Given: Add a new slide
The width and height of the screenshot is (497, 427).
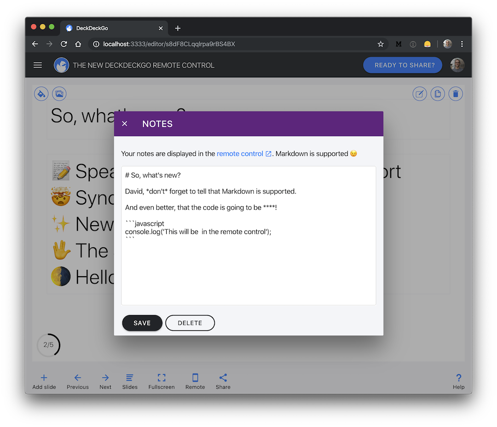Looking at the screenshot, I should point(44,381).
